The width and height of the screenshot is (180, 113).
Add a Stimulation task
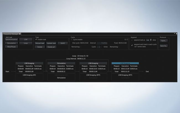click(x=11, y=43)
